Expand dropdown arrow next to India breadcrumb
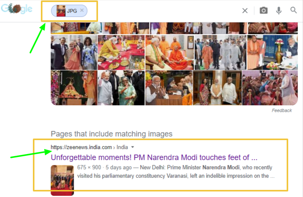303x197 pixels. click(133, 147)
